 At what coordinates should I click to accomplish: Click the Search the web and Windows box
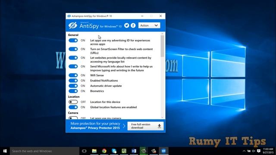(44, 151)
